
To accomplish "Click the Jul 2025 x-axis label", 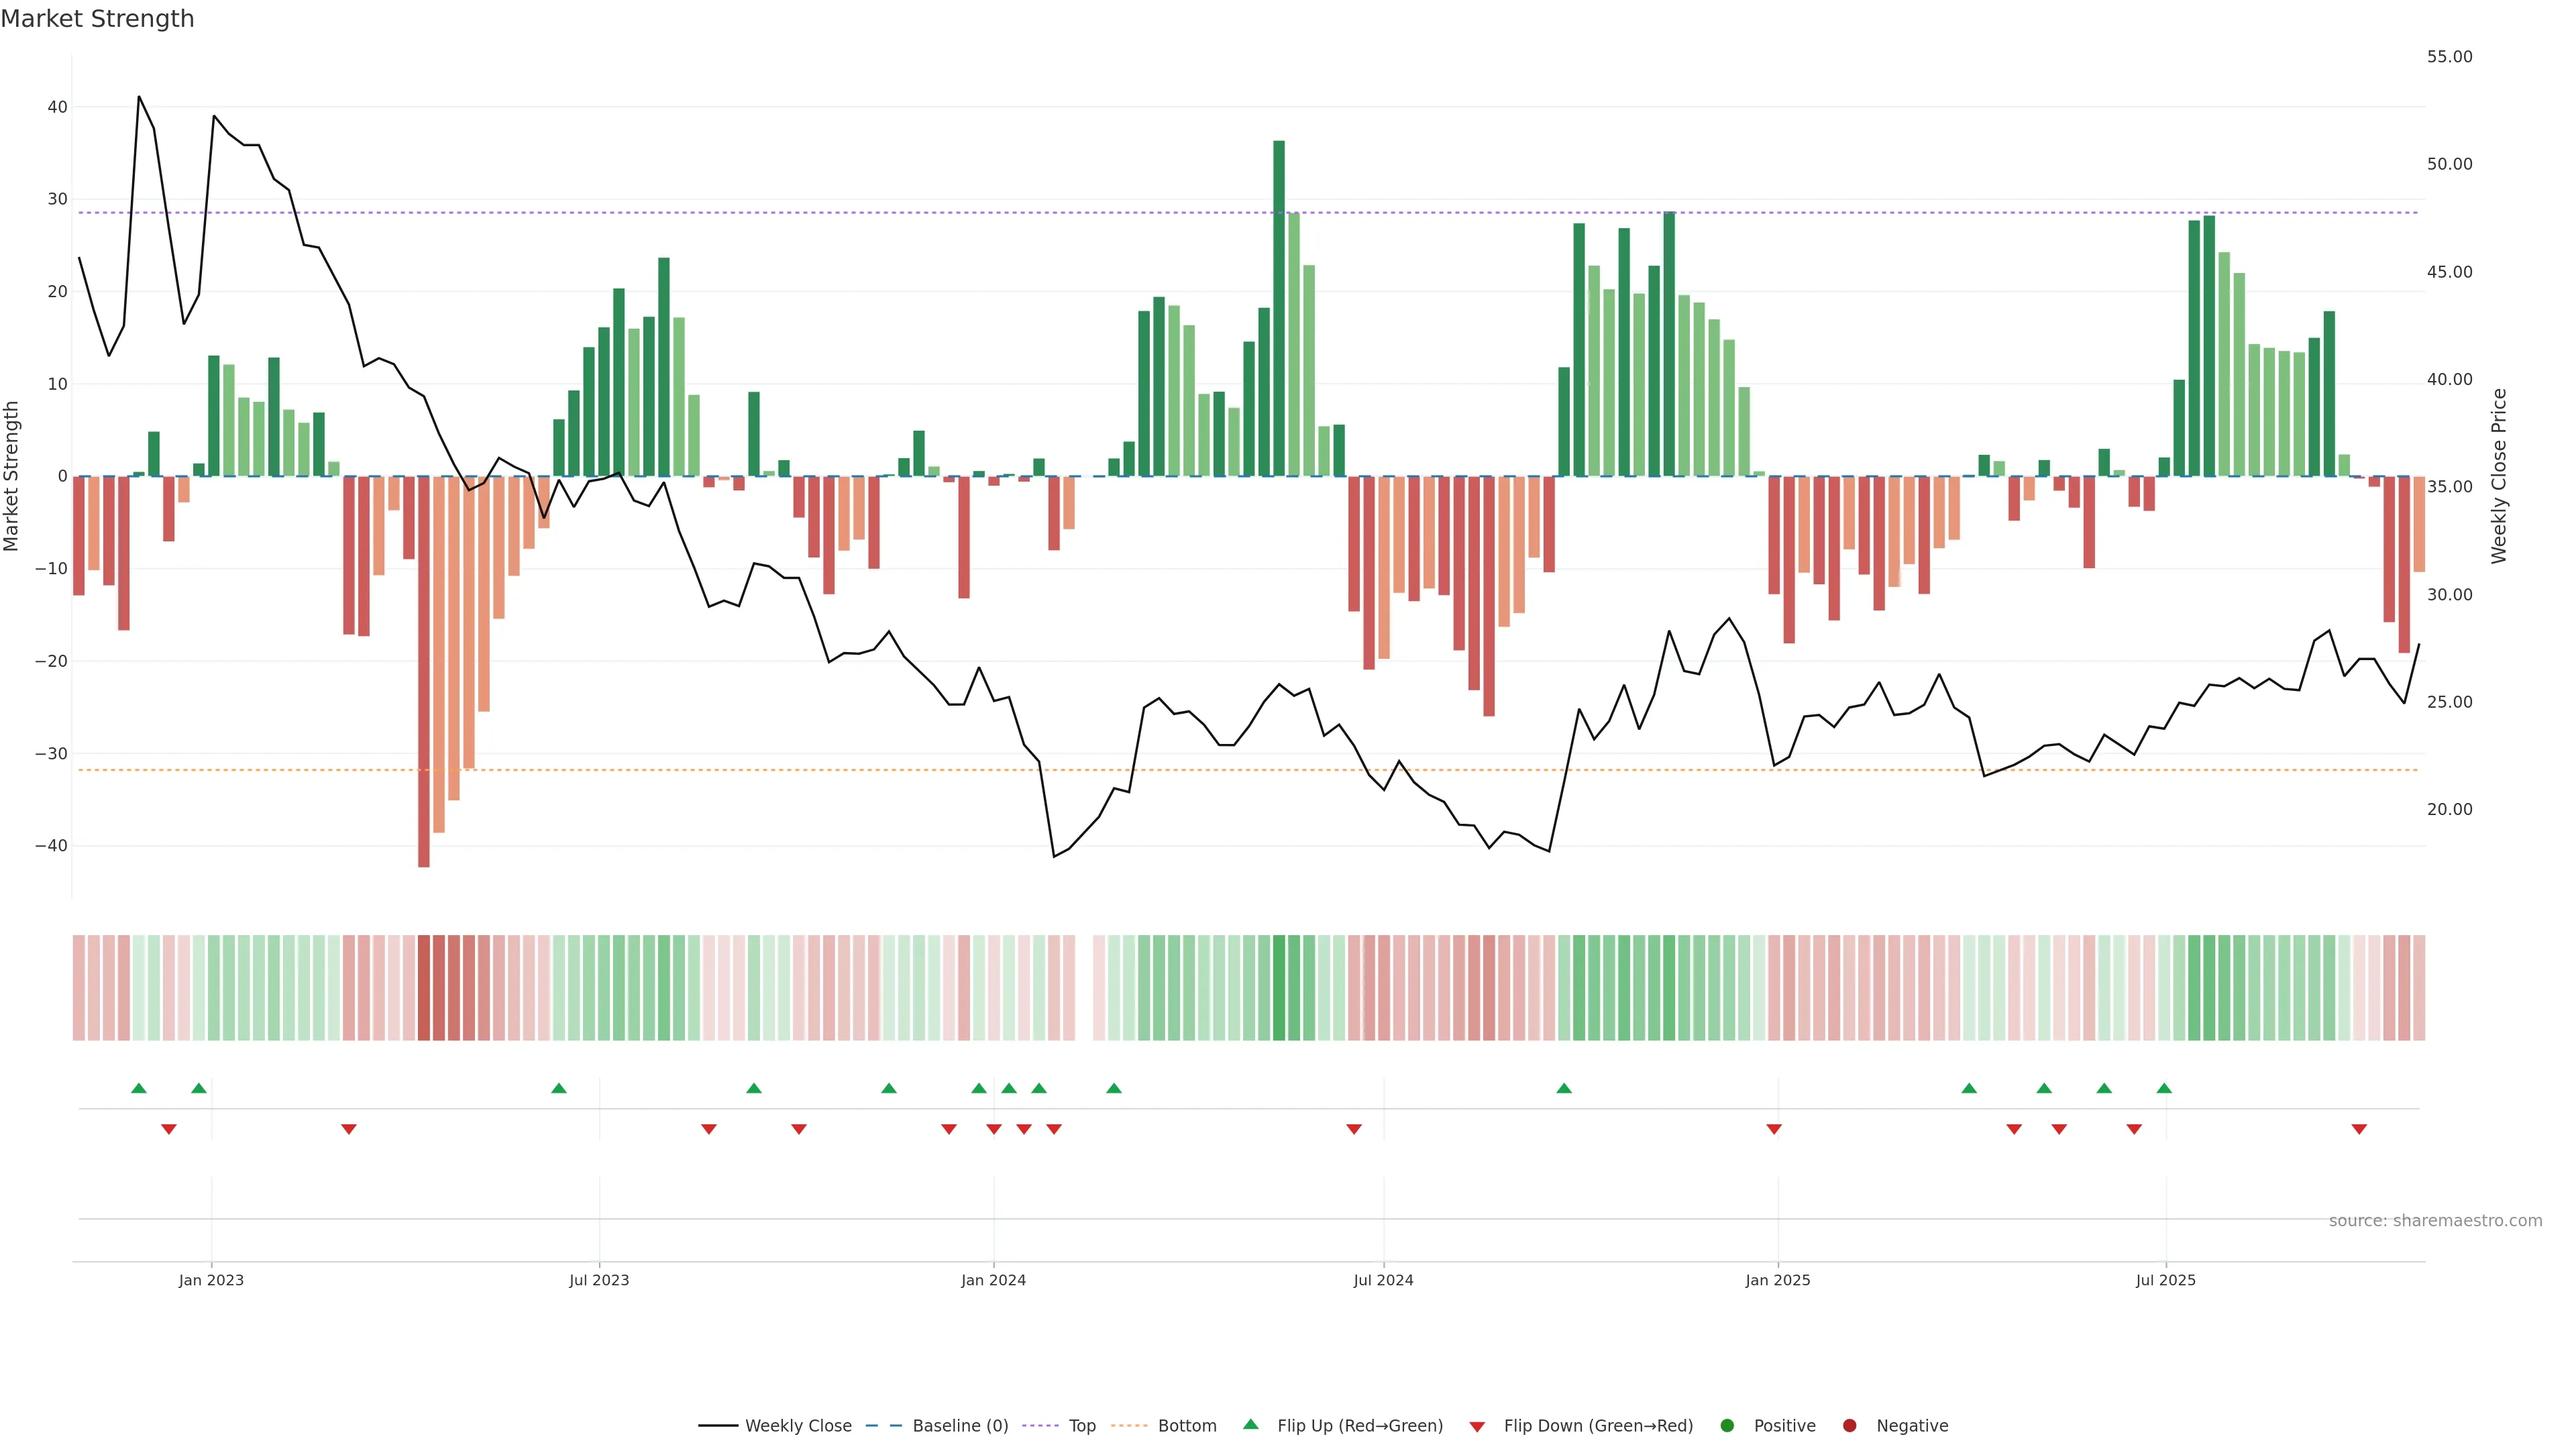I will 2165,1280.
